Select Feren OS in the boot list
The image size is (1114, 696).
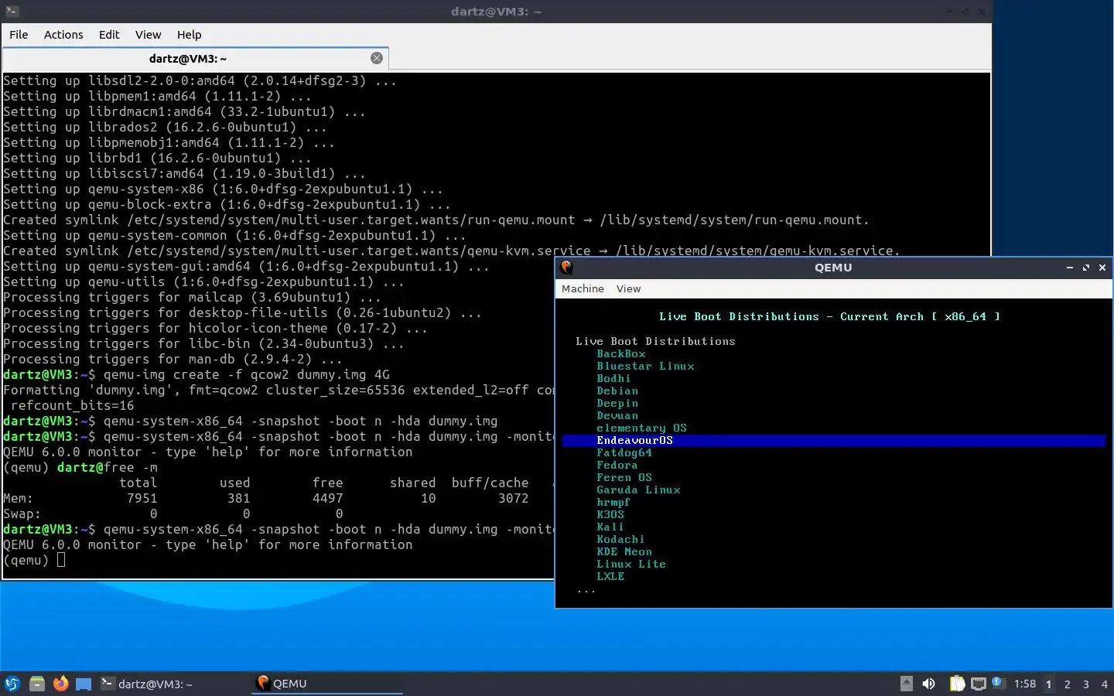[x=624, y=478]
